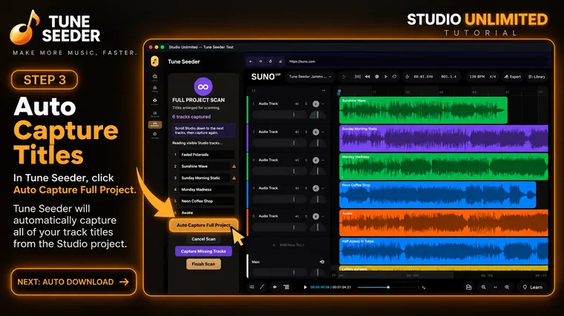Image resolution: width=564 pixels, height=316 pixels.
Task: Click the Export button
Action: (x=513, y=77)
